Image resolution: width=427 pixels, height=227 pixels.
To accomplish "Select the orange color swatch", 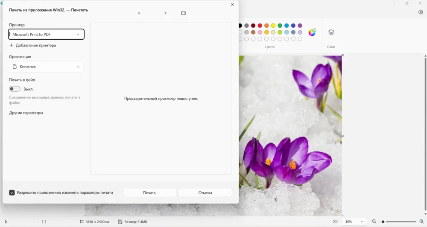I will pos(266,26).
